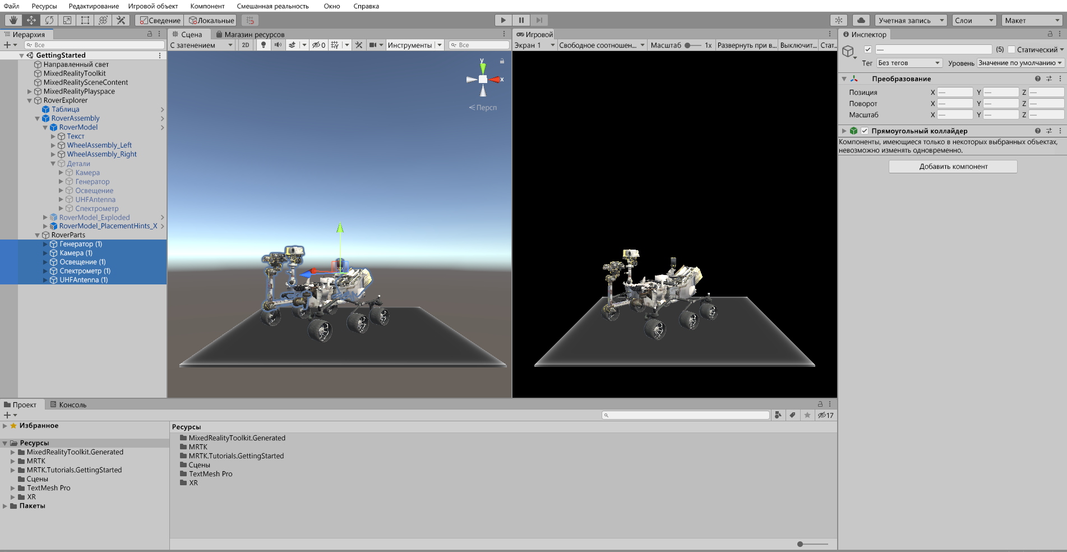1067x552 pixels.
Task: Enable the Static checkbox
Action: tap(1011, 49)
